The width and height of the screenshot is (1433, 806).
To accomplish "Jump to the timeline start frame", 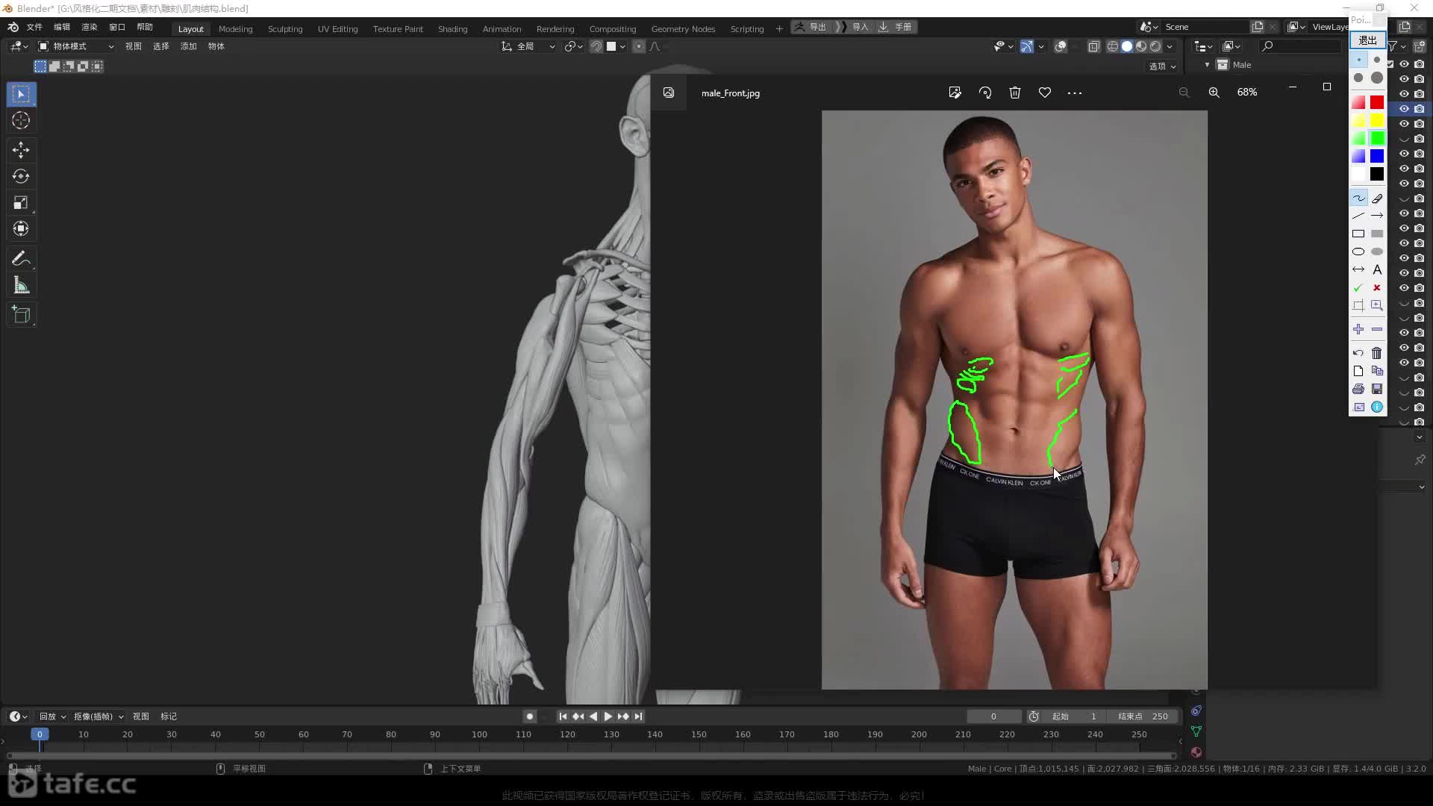I will pyautogui.click(x=563, y=716).
